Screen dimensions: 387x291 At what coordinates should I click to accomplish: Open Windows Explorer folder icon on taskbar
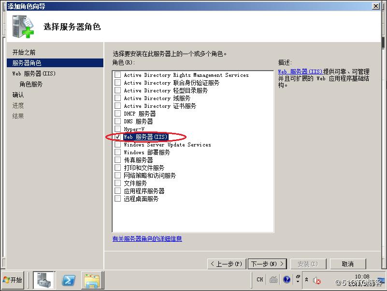(92, 280)
